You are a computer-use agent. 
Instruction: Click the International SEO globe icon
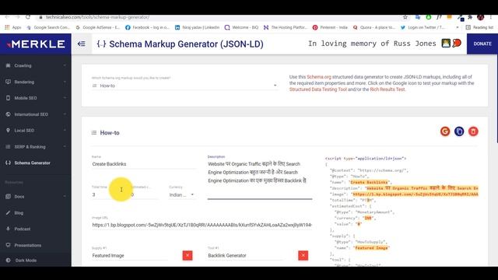coord(8,114)
